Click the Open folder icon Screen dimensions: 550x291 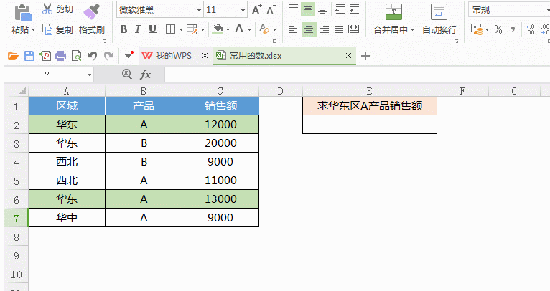[x=13, y=56]
